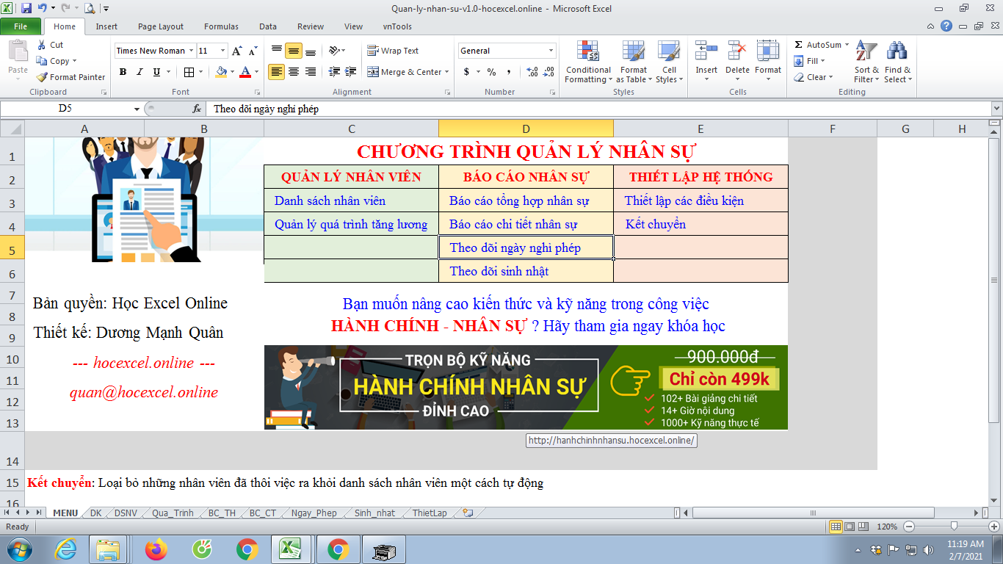Open the General number format dropdown
The image size is (1003, 564).
[x=551, y=51]
